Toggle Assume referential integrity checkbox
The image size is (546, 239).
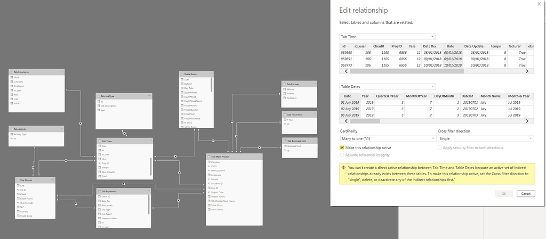[x=342, y=154]
